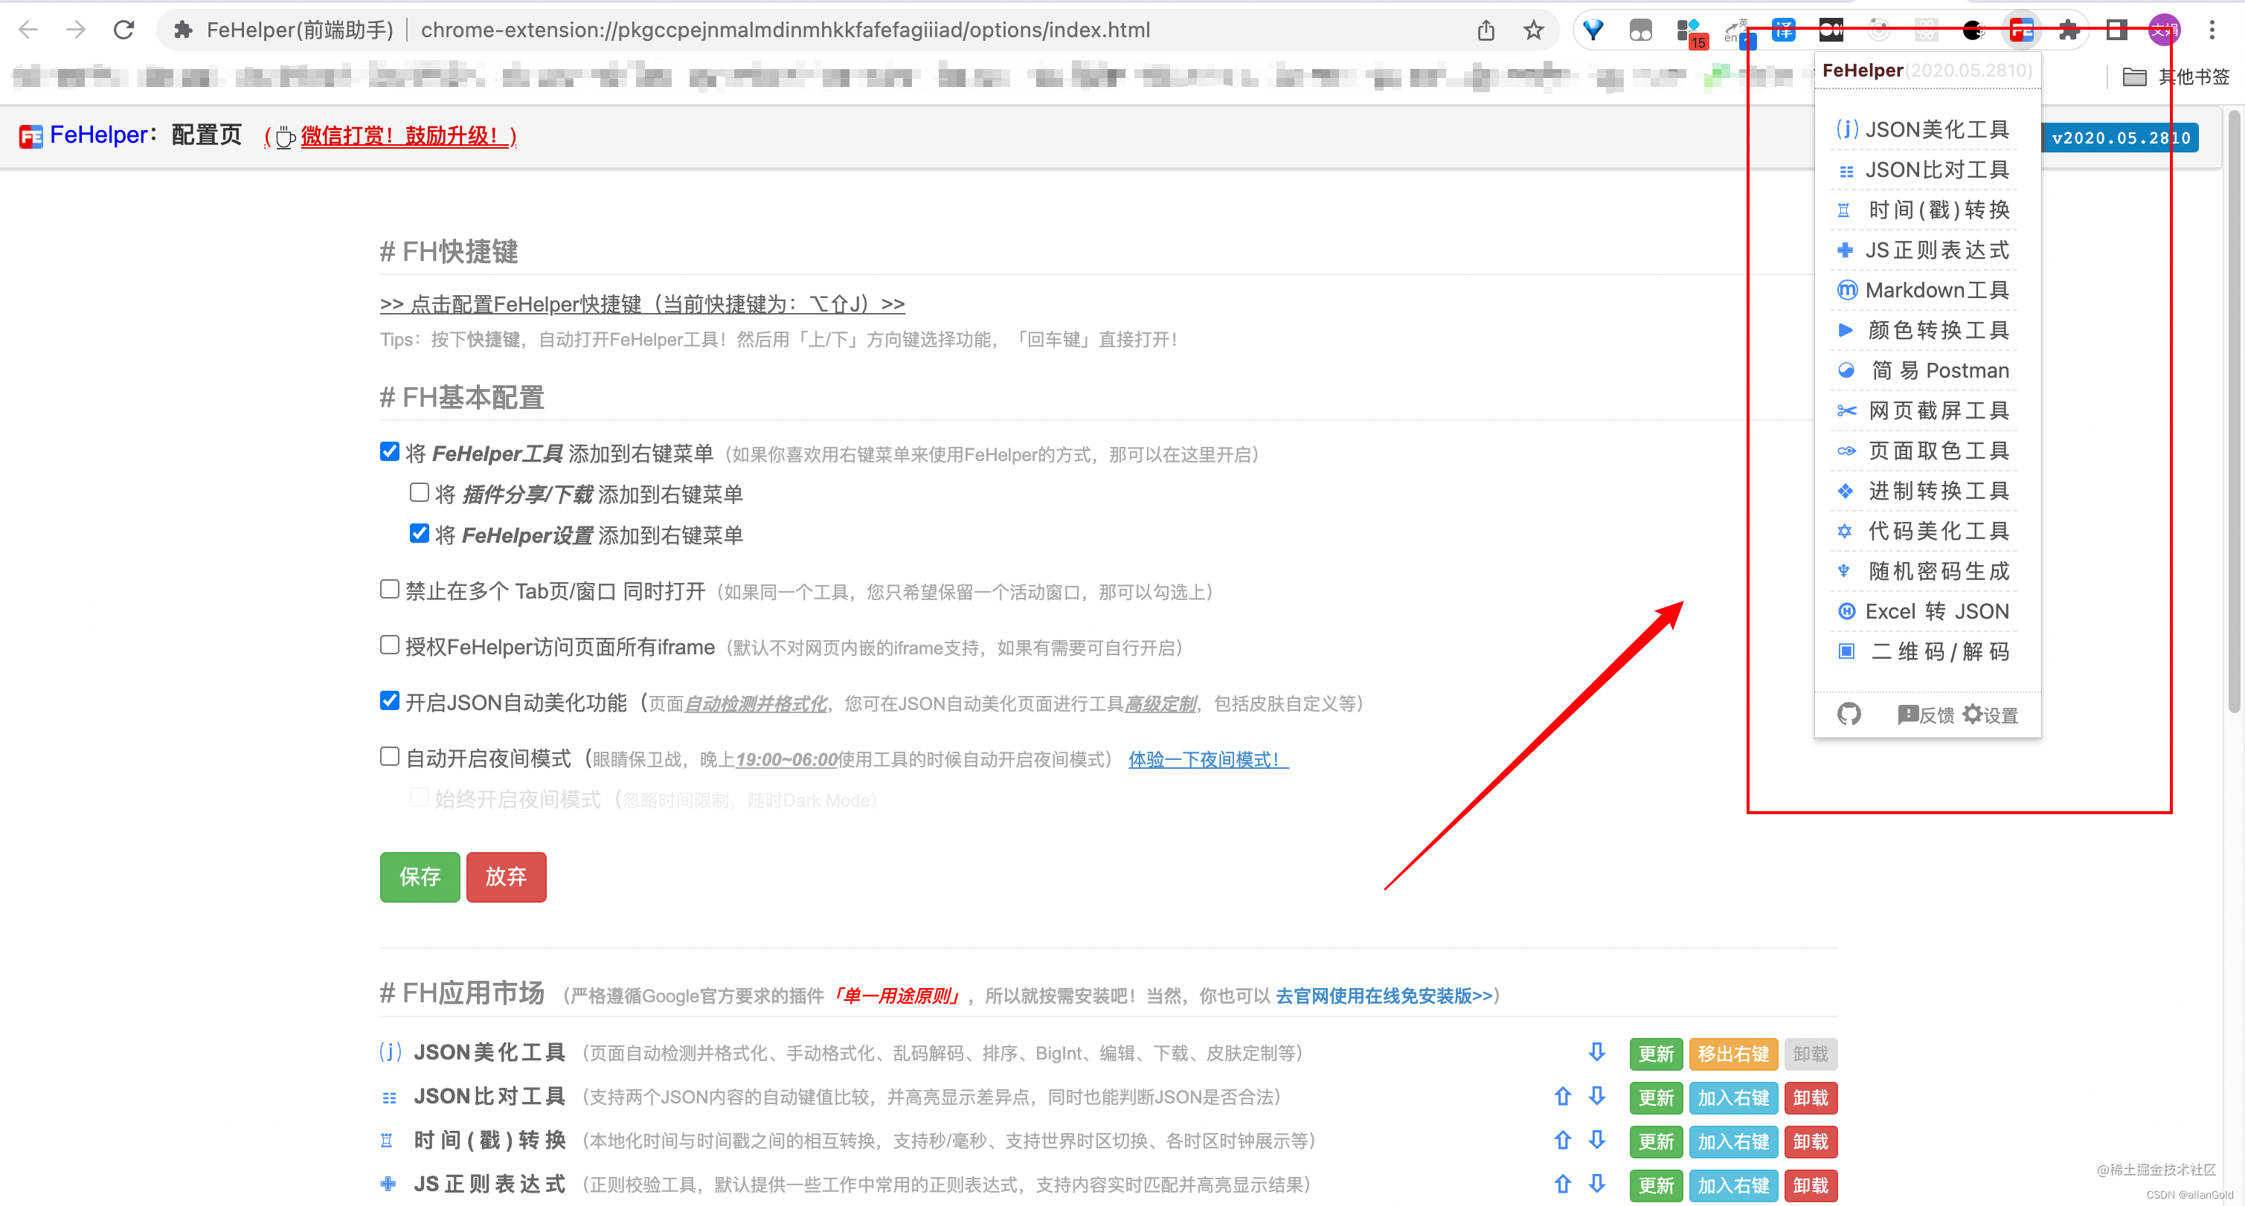This screenshot has width=2245, height=1206.
Task: Enable 禁止在多个Tab页/窗口同时打开 checkbox
Action: click(390, 589)
